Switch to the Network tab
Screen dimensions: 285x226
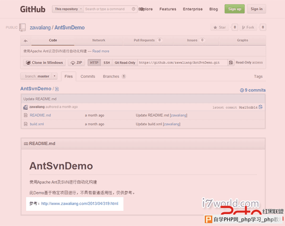click(99, 40)
